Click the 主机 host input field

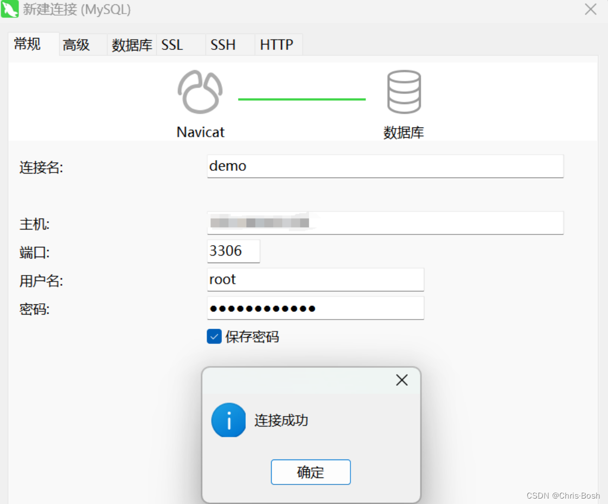[x=385, y=223]
